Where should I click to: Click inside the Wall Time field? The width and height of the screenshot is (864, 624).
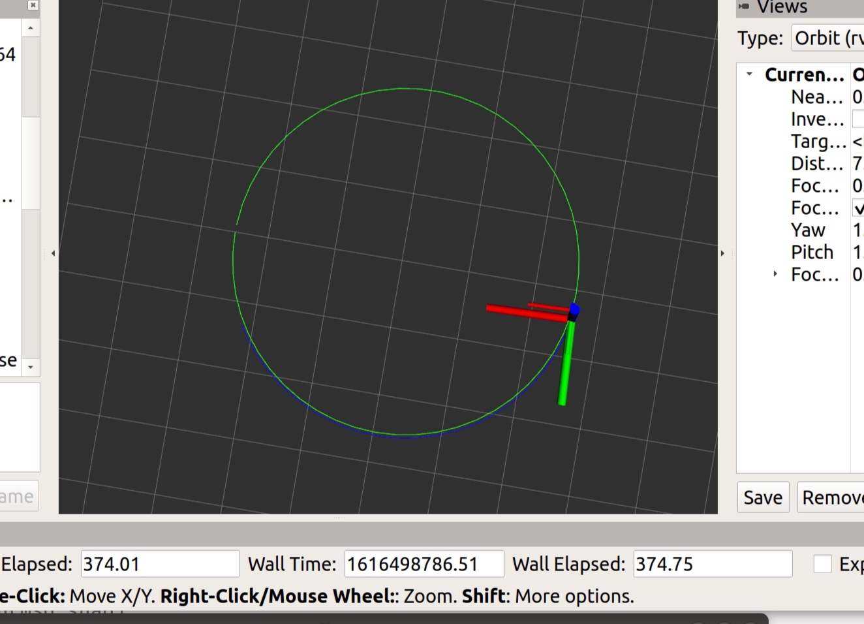pyautogui.click(x=423, y=564)
